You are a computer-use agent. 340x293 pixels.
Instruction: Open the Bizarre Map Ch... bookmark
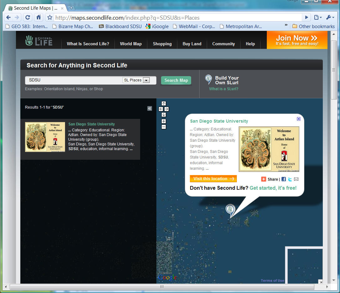(73, 27)
